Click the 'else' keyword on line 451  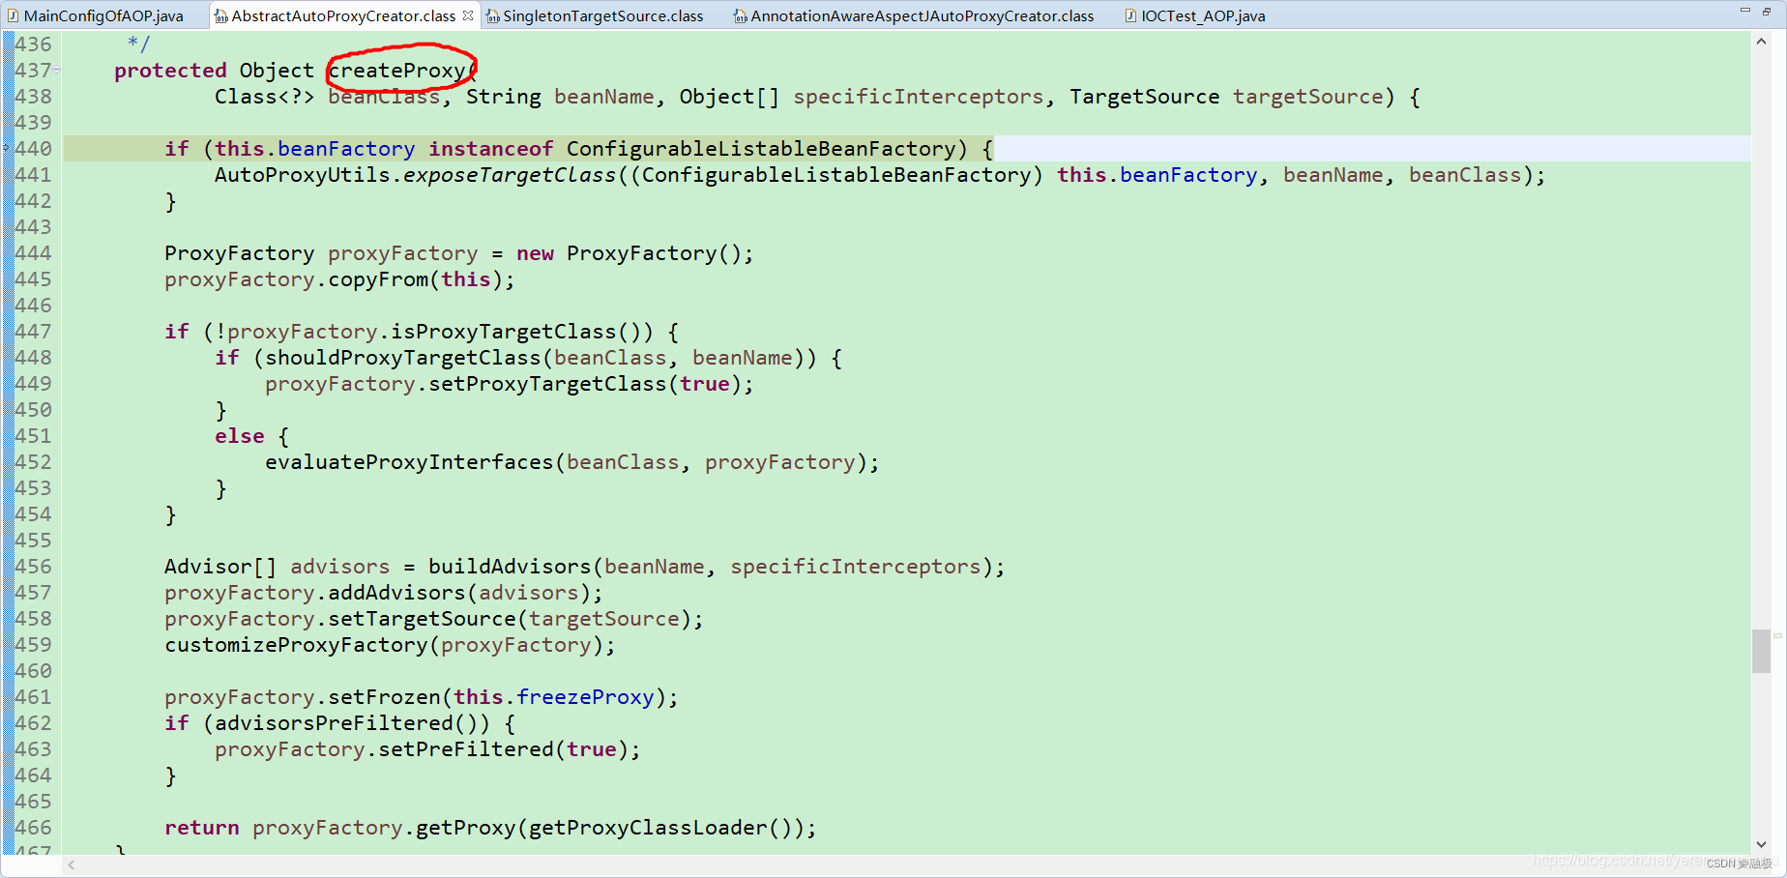tap(240, 436)
